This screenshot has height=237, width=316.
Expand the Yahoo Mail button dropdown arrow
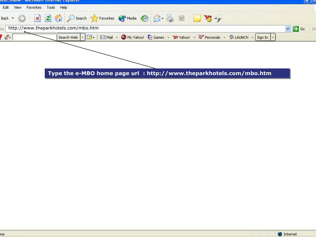pos(117,37)
